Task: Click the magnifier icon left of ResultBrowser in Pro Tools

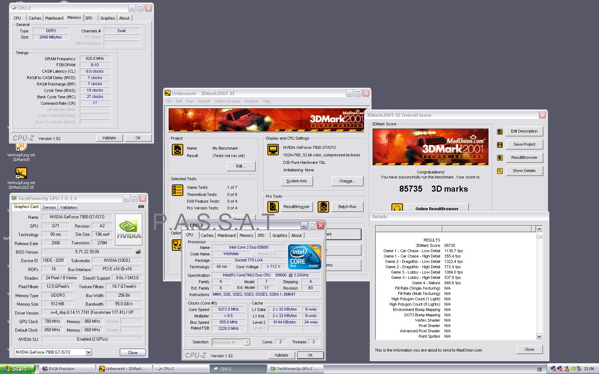Action: click(273, 207)
